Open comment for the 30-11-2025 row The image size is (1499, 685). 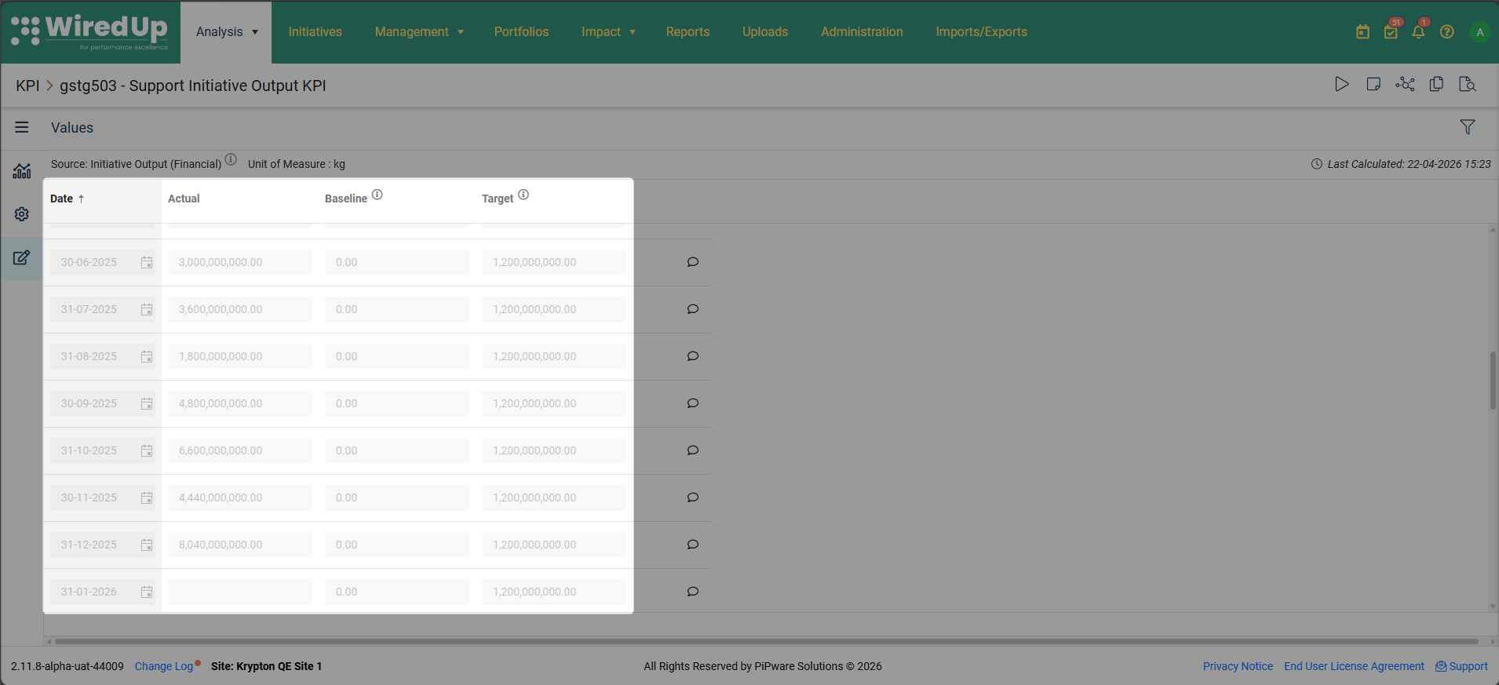click(x=693, y=497)
